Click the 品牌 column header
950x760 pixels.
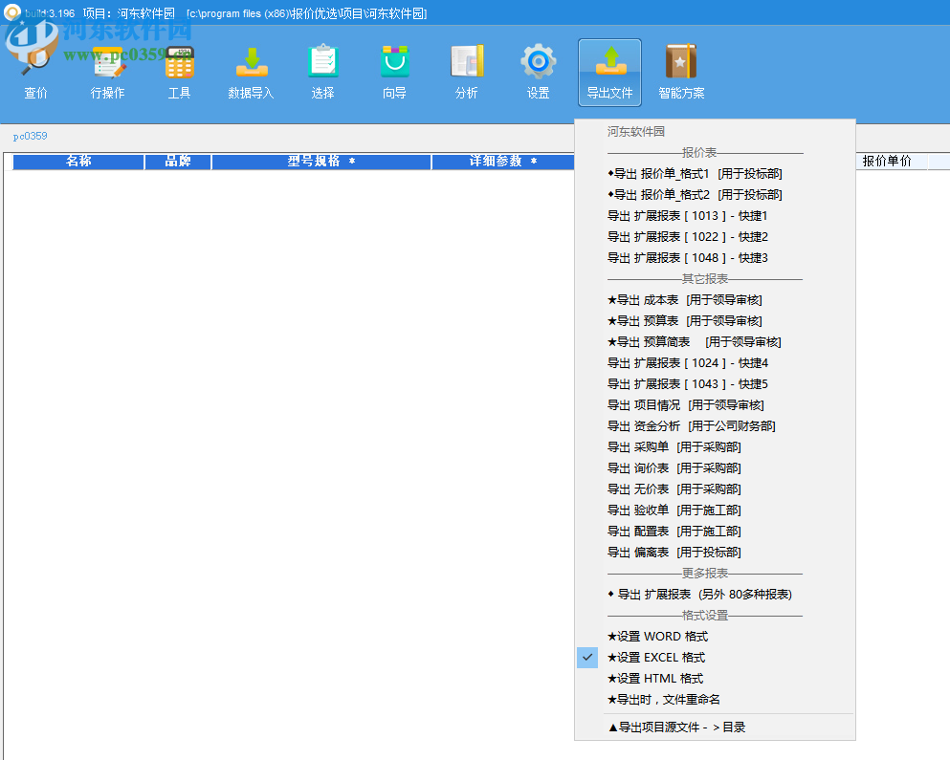pos(178,162)
